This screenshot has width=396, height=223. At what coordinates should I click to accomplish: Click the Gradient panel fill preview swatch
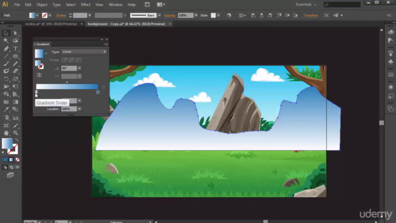[x=39, y=54]
